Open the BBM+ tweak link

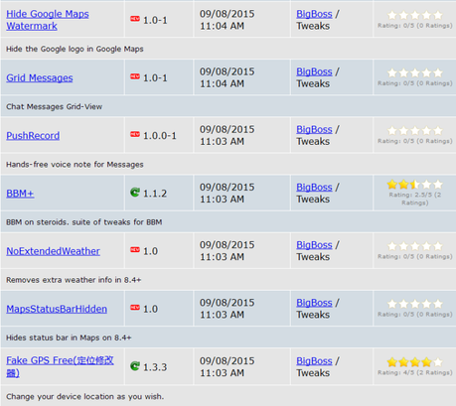[20, 194]
